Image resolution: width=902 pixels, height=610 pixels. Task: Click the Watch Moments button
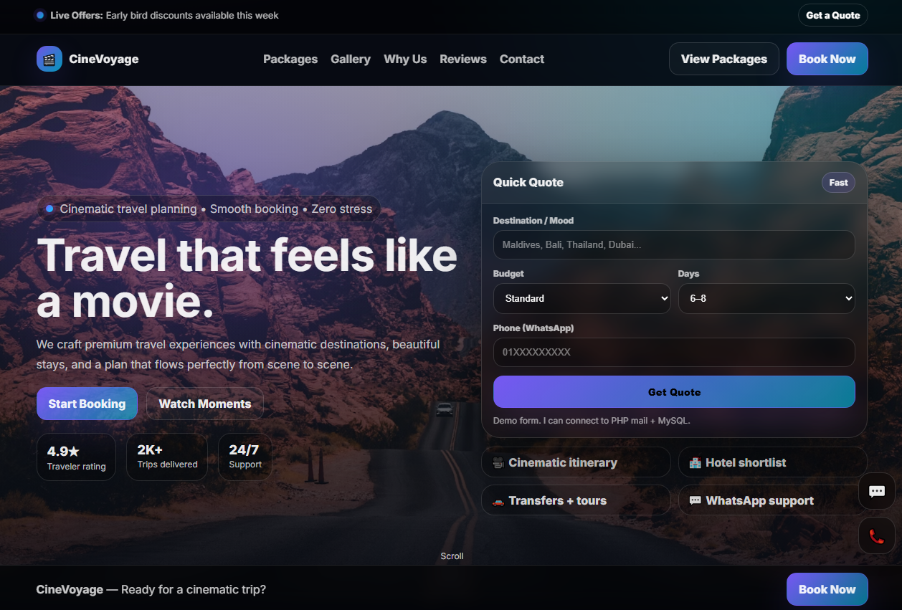(x=205, y=404)
